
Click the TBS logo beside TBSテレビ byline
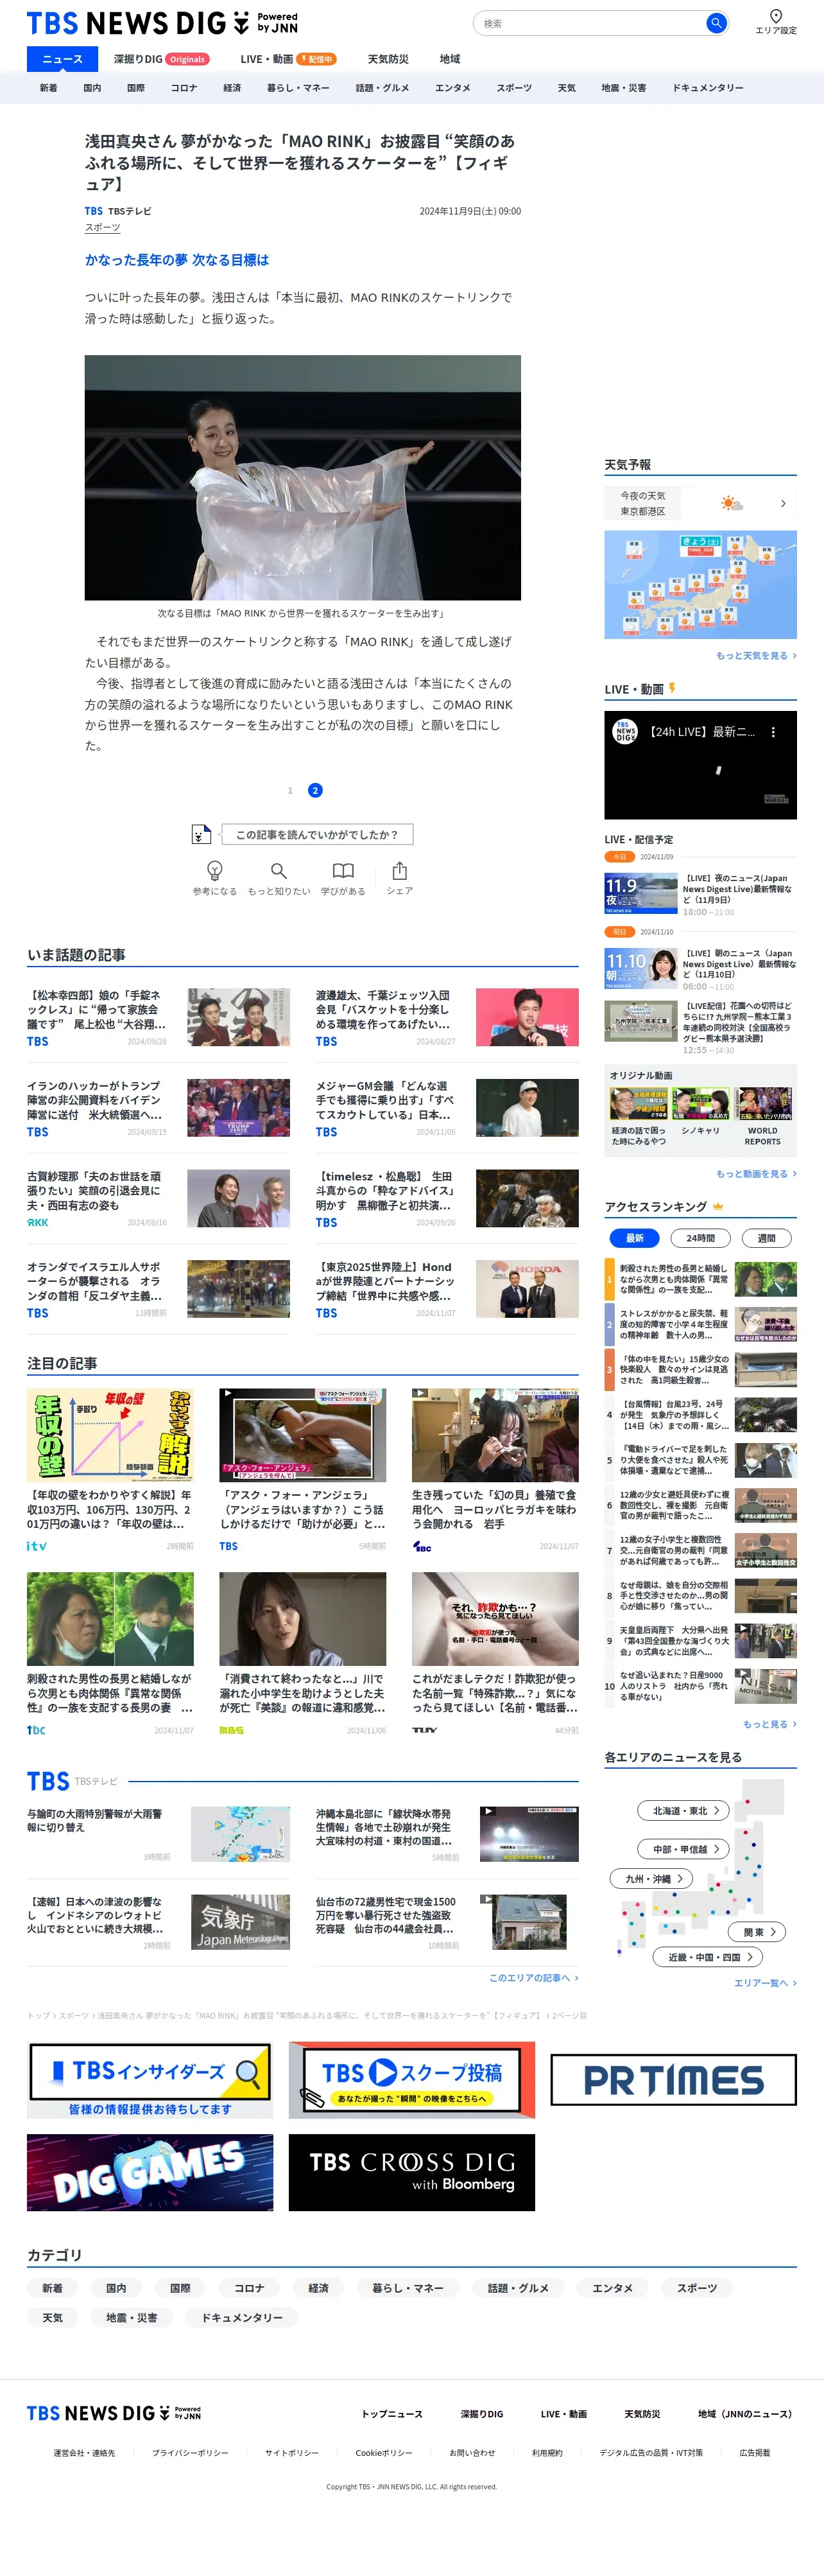pos(94,211)
